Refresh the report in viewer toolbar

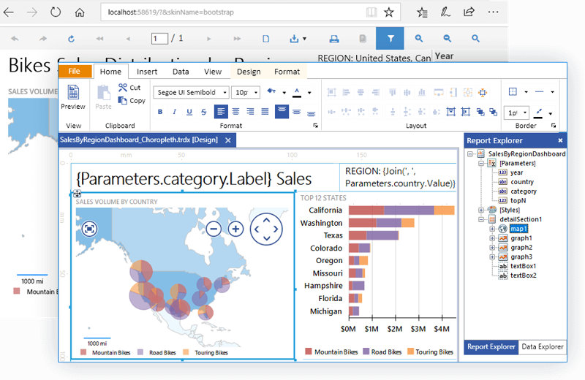(71, 39)
